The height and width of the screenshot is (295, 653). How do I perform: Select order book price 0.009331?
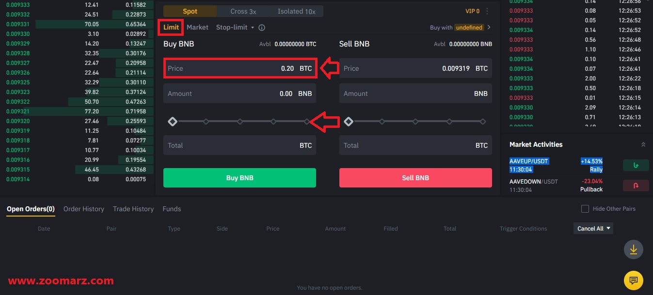point(17,24)
